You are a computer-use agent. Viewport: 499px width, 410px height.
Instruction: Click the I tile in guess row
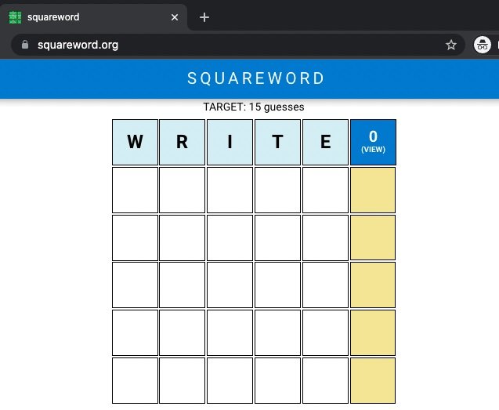230,142
